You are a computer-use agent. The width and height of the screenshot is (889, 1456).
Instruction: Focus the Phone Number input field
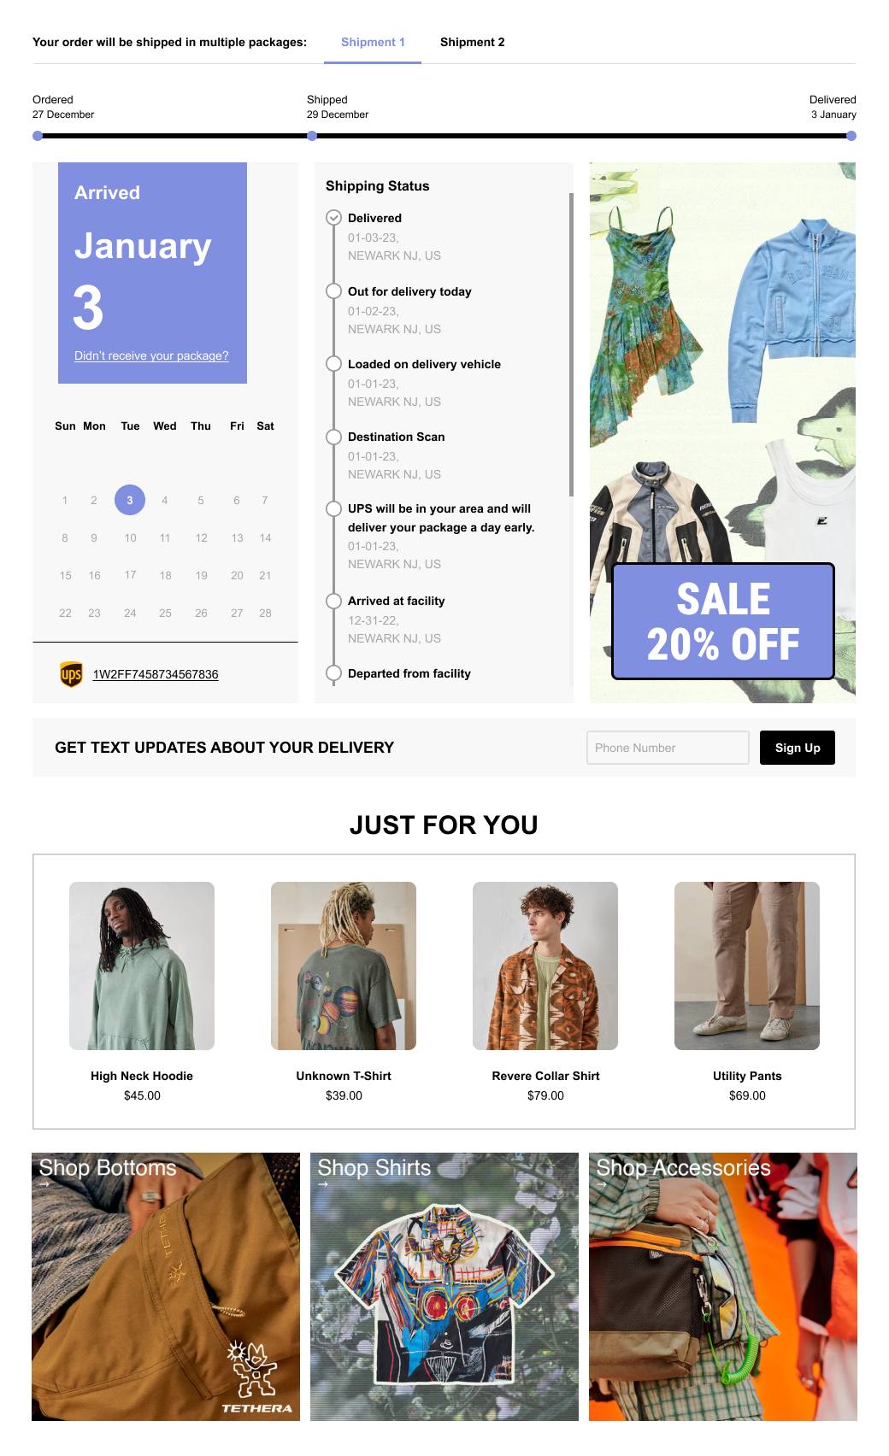(668, 748)
